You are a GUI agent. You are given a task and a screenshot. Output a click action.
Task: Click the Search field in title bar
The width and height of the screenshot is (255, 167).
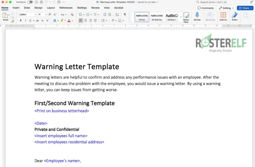pos(222,2)
